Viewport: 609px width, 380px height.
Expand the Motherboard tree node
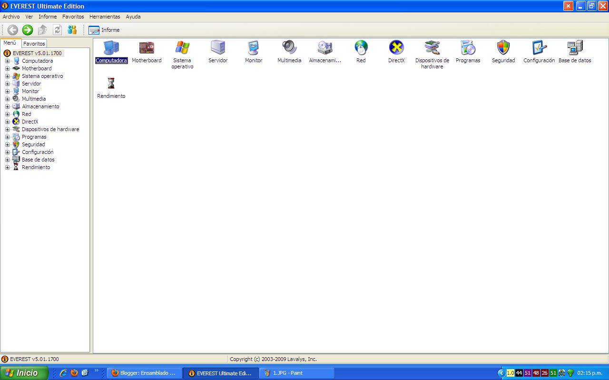click(7, 68)
